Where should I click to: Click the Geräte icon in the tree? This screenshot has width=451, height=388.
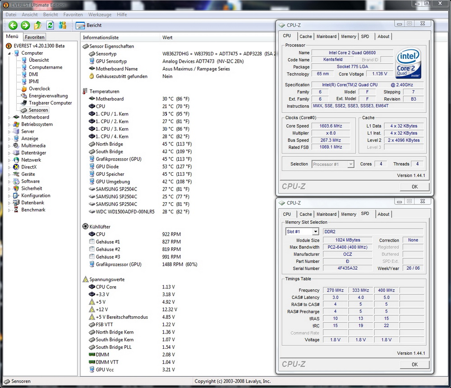tap(16, 174)
